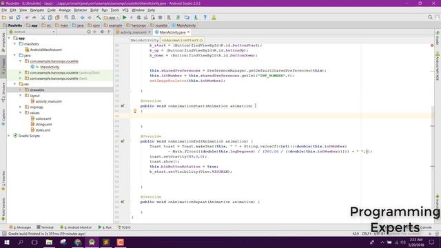Open the Android Monitor tool window
The image size is (441, 248).
point(76,227)
